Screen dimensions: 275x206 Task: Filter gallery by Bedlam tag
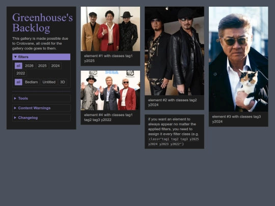pyautogui.click(x=32, y=82)
